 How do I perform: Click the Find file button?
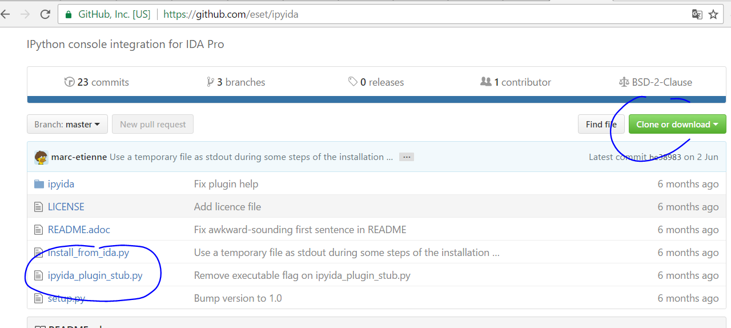(601, 125)
